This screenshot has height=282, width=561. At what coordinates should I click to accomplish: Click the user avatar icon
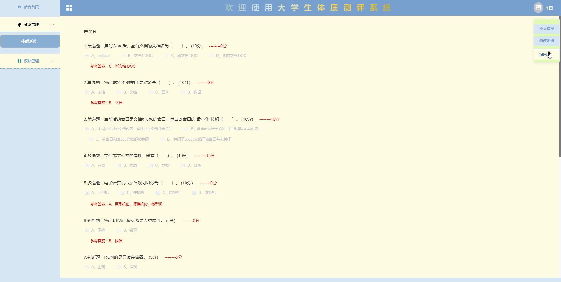[x=538, y=8]
